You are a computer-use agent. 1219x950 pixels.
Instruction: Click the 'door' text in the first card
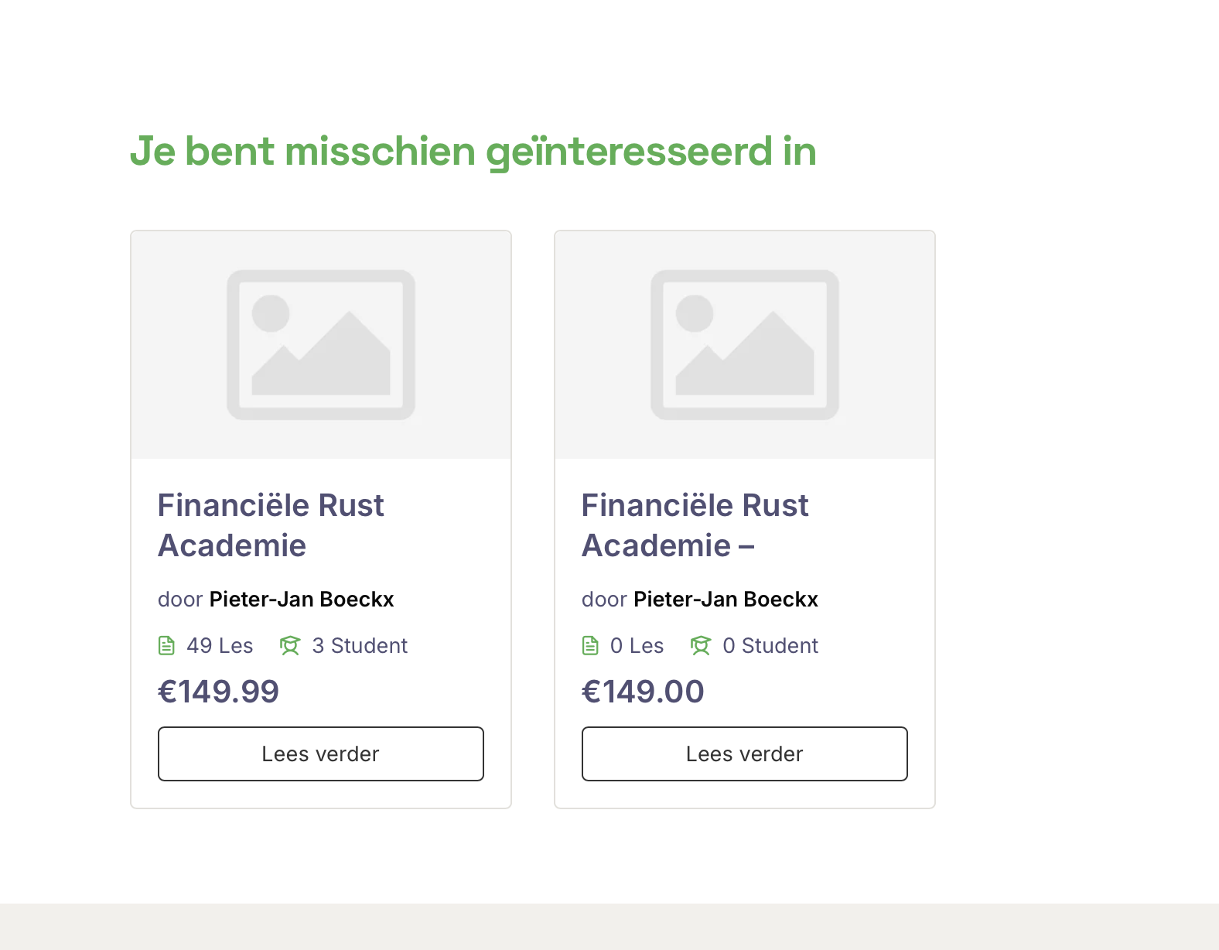coord(180,600)
